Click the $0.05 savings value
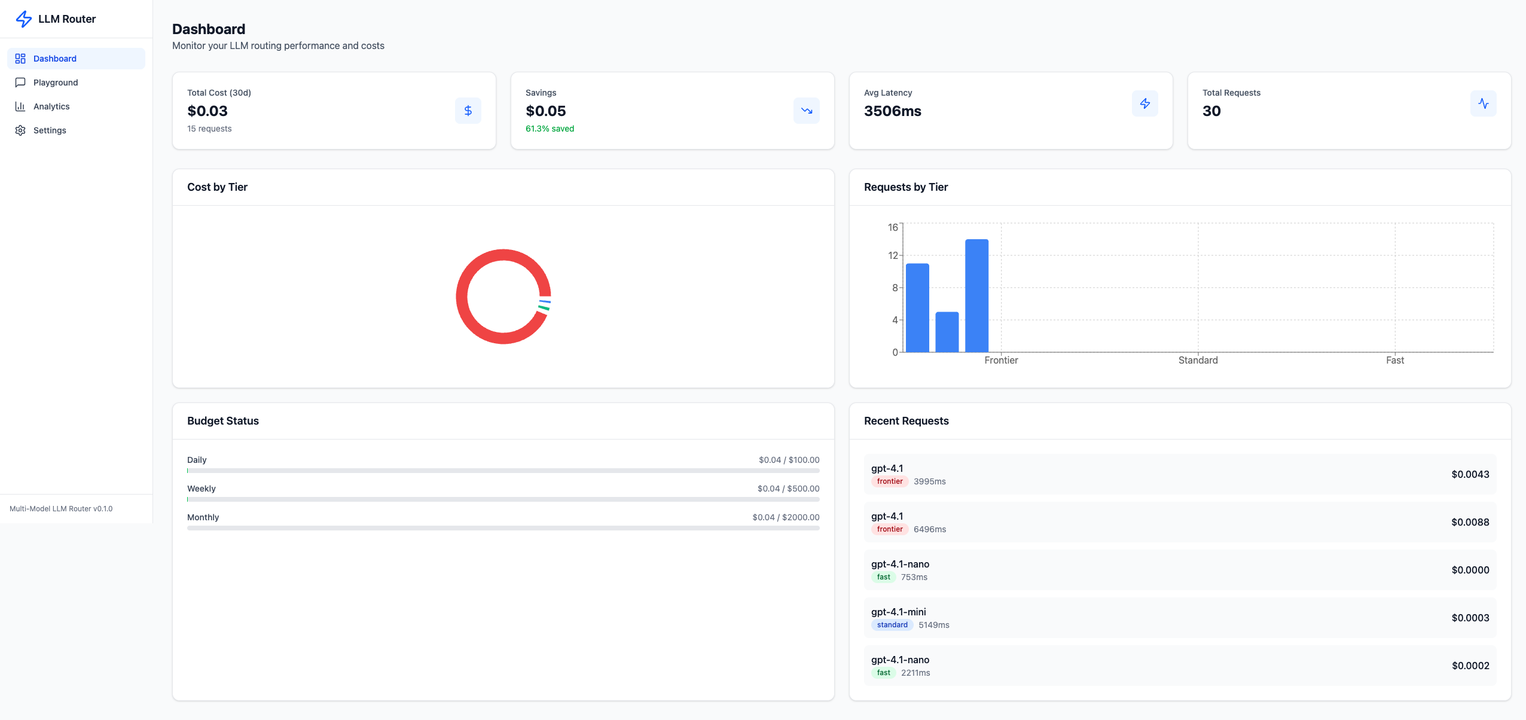Screen dimensions: 1526x720 tap(546, 111)
